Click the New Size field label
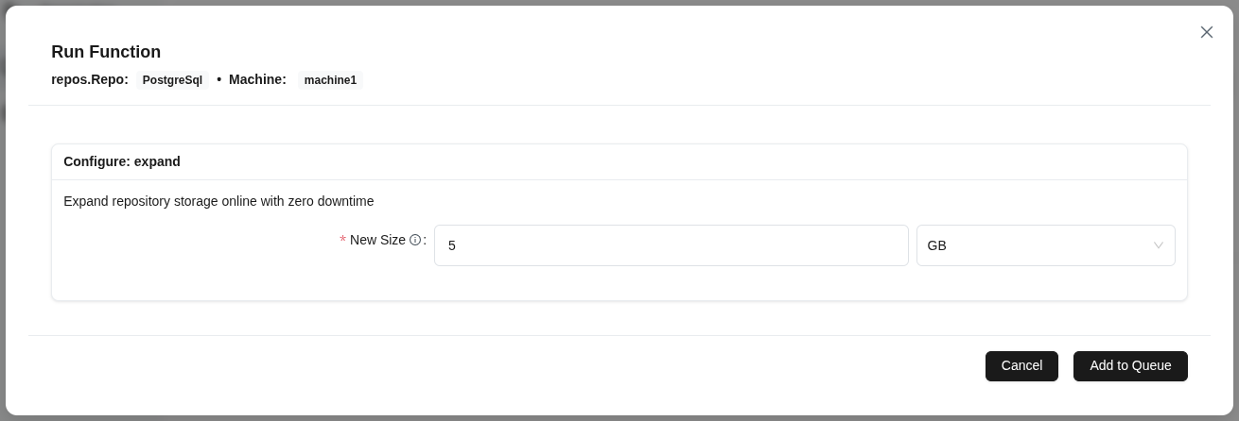The image size is (1239, 421). click(x=377, y=240)
